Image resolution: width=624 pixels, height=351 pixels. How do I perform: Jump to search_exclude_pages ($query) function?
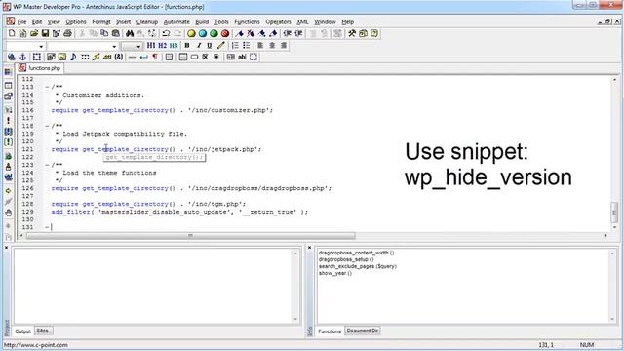pos(358,266)
